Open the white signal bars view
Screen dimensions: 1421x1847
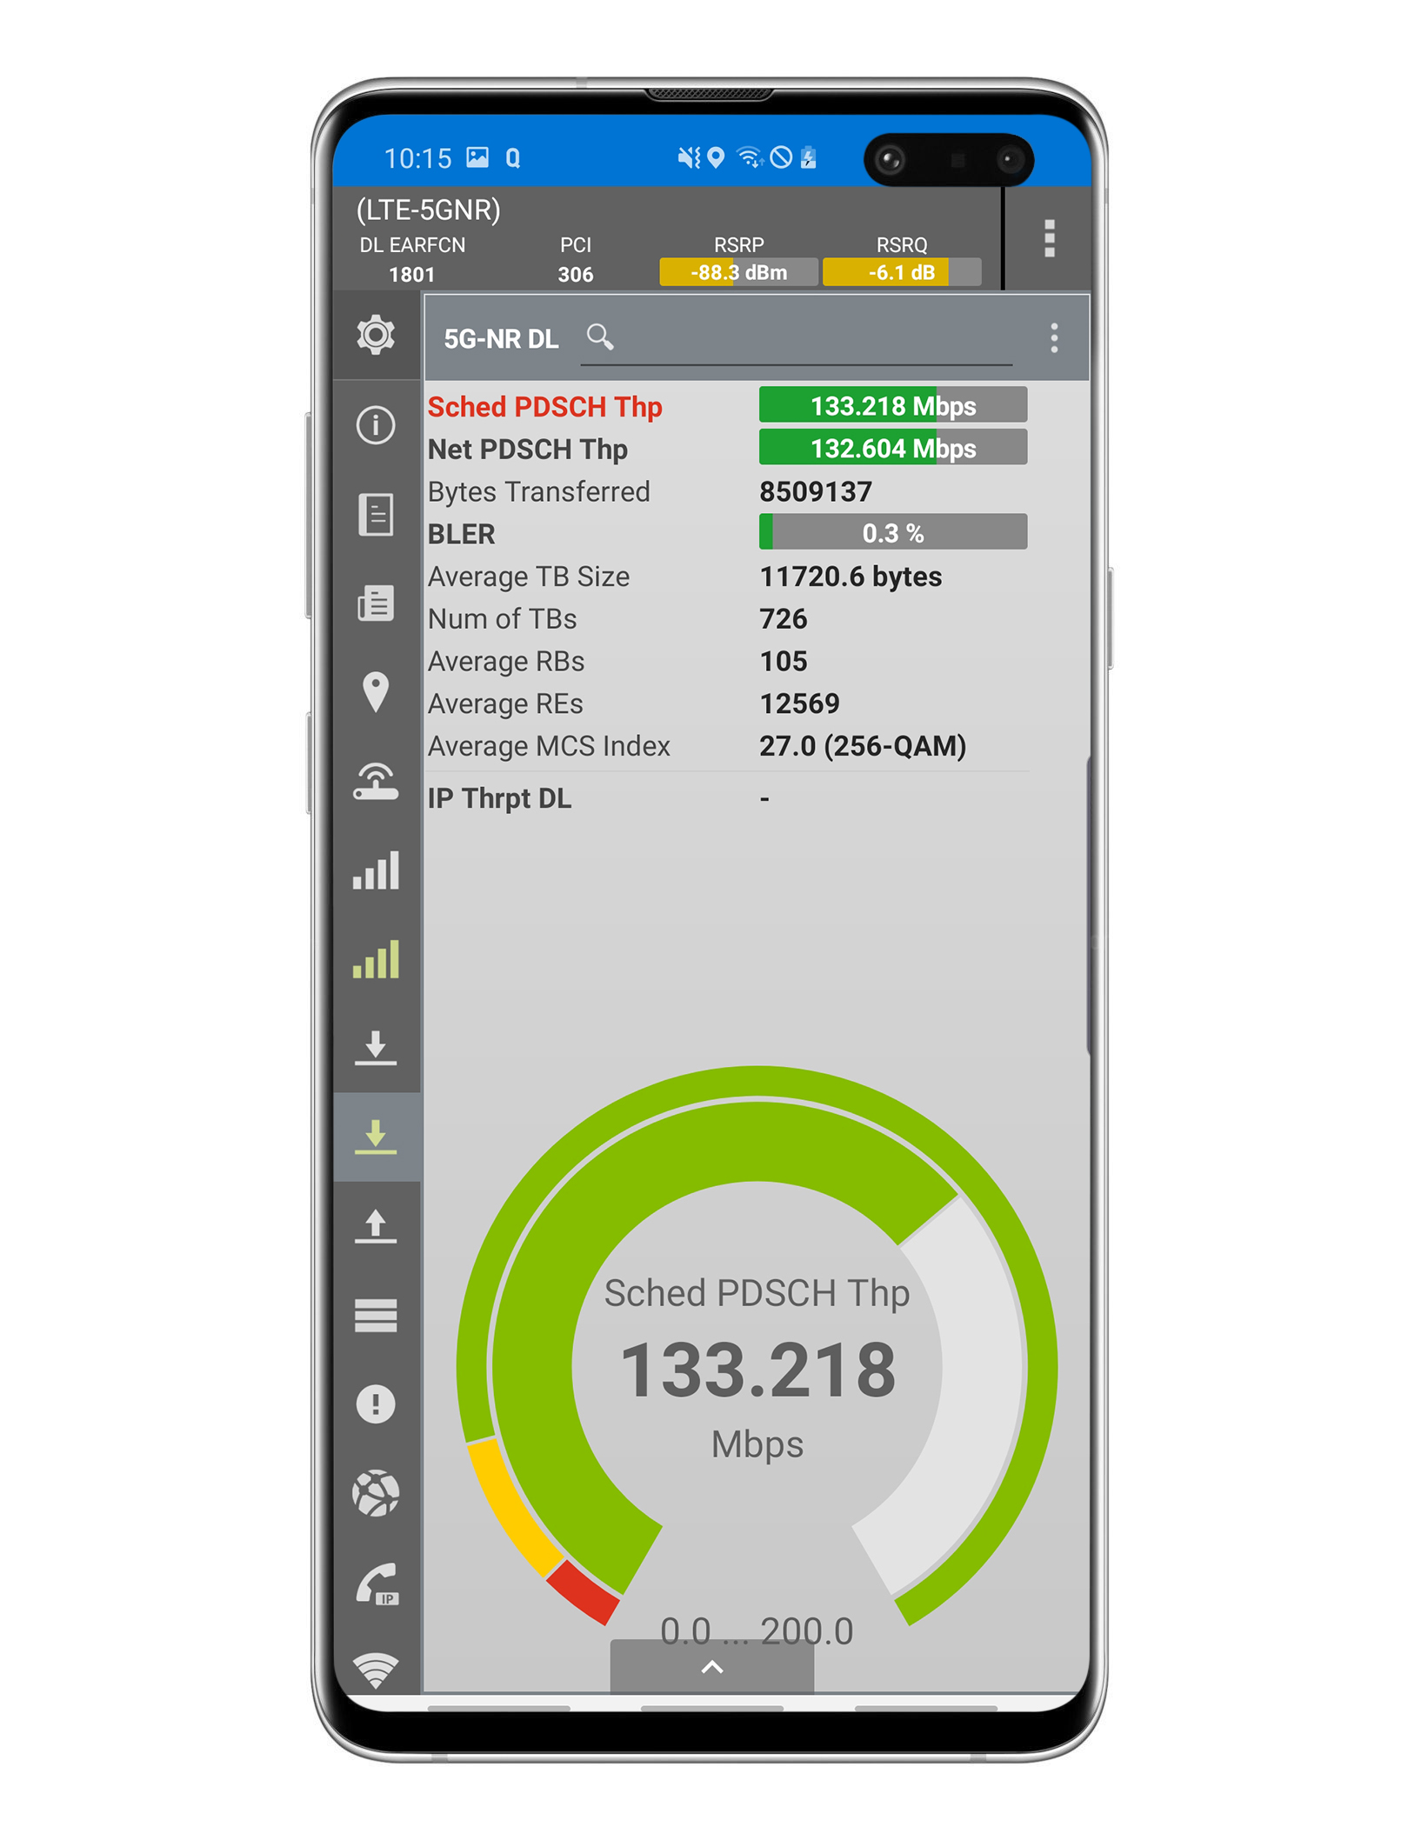click(376, 870)
